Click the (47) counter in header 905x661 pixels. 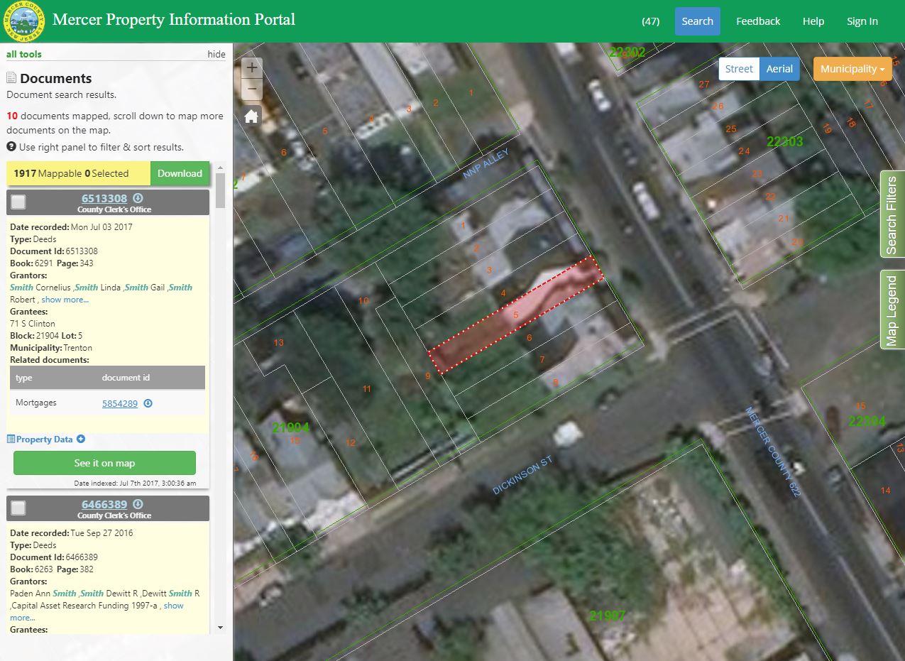point(650,21)
